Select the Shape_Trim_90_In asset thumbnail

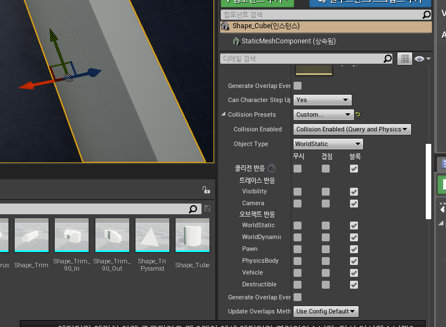click(72, 235)
